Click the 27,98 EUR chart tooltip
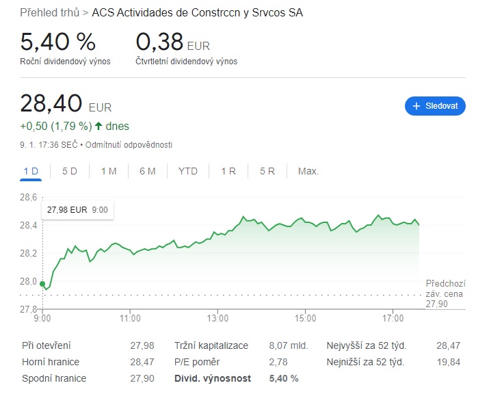 pyautogui.click(x=77, y=211)
